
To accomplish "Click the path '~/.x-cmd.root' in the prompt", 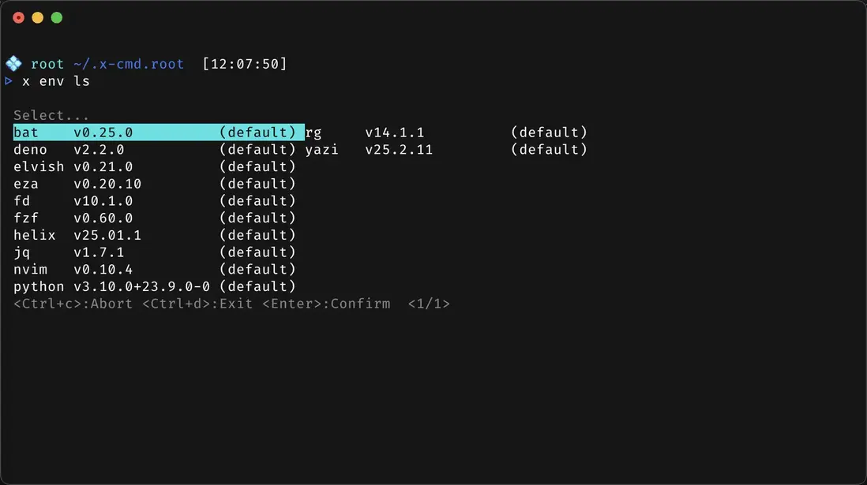I will [x=129, y=63].
